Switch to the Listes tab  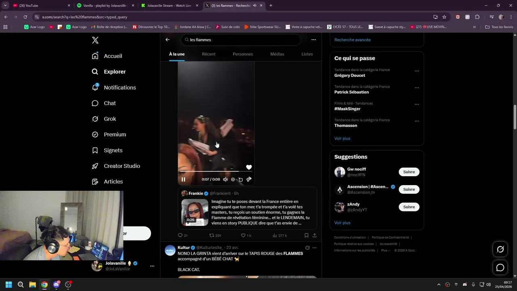307,54
